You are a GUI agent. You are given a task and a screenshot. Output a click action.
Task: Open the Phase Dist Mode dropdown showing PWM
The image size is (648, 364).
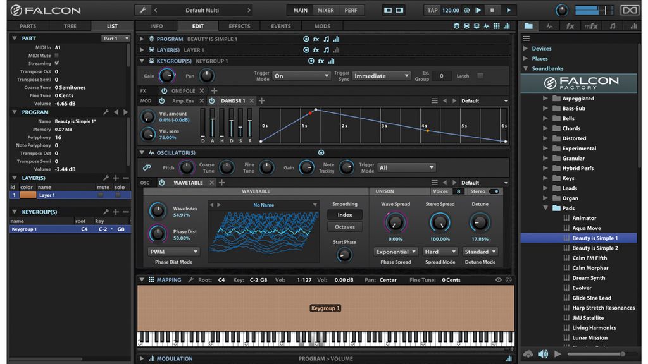173,252
